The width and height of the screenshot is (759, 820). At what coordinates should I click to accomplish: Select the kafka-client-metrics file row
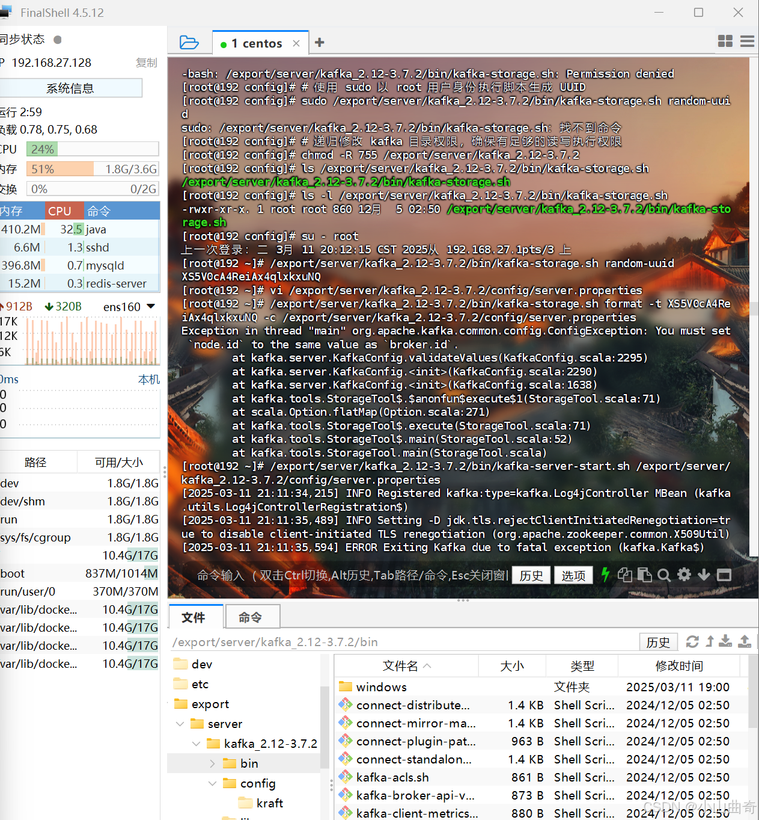(x=540, y=813)
